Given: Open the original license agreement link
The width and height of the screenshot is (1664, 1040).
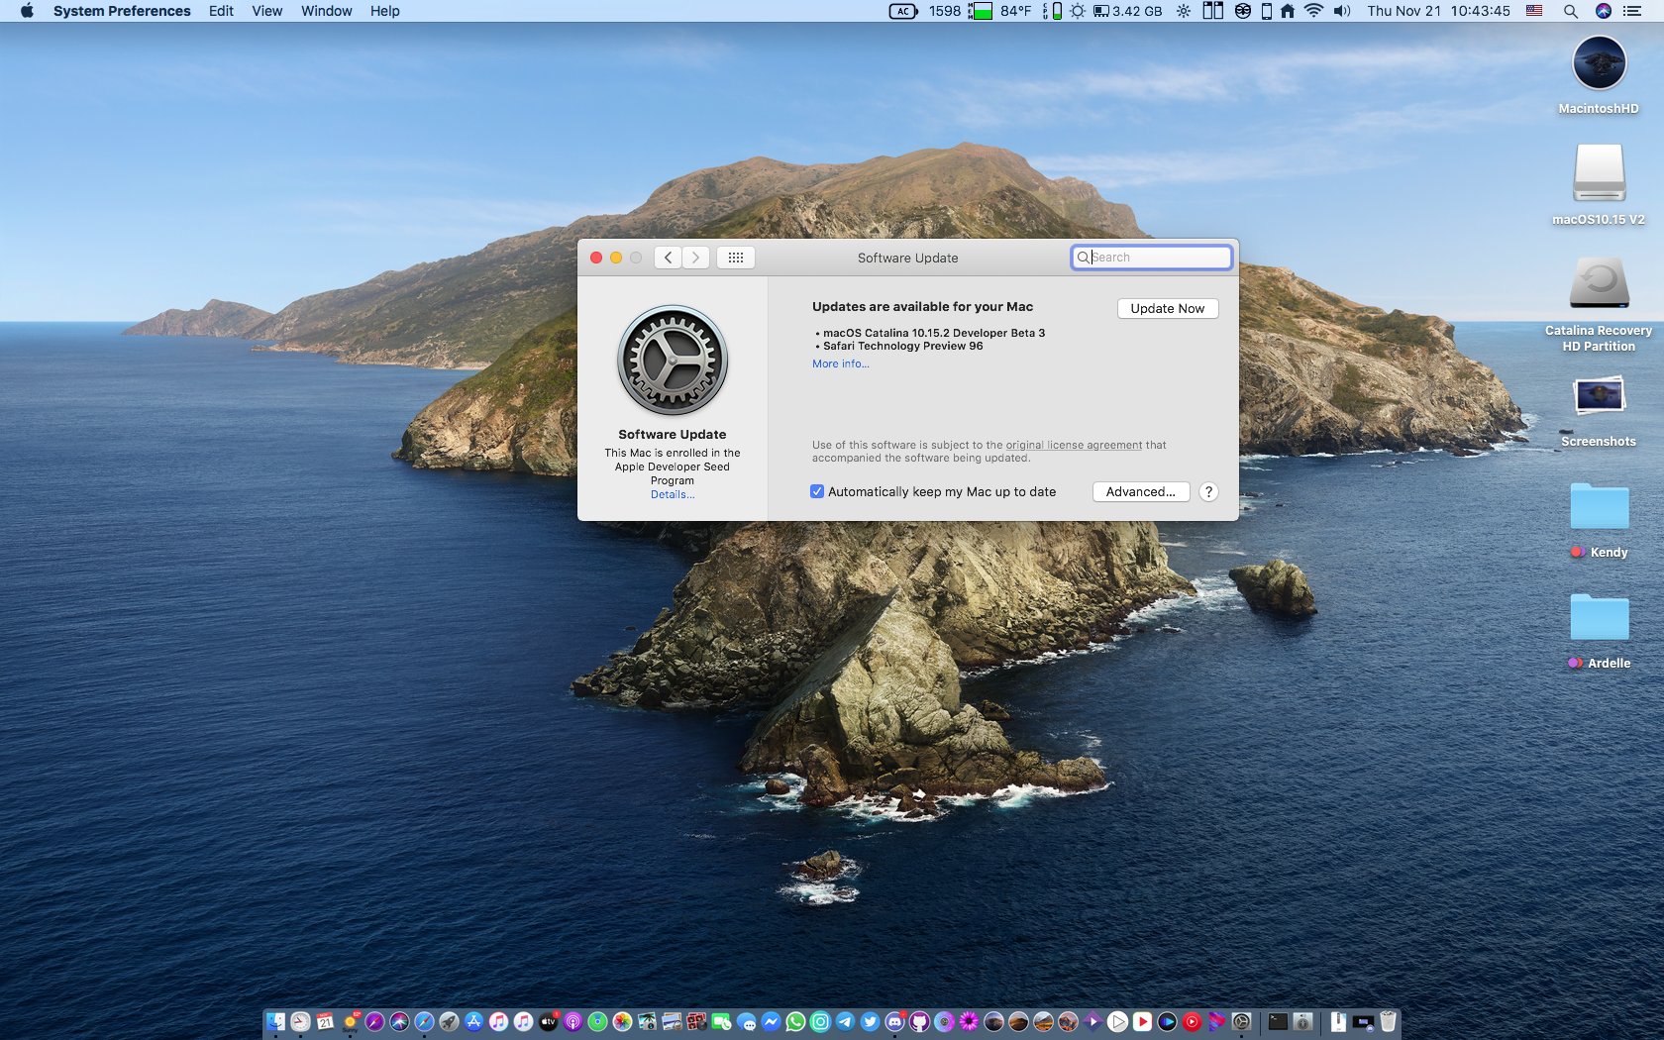Looking at the screenshot, I should pos(1074,446).
